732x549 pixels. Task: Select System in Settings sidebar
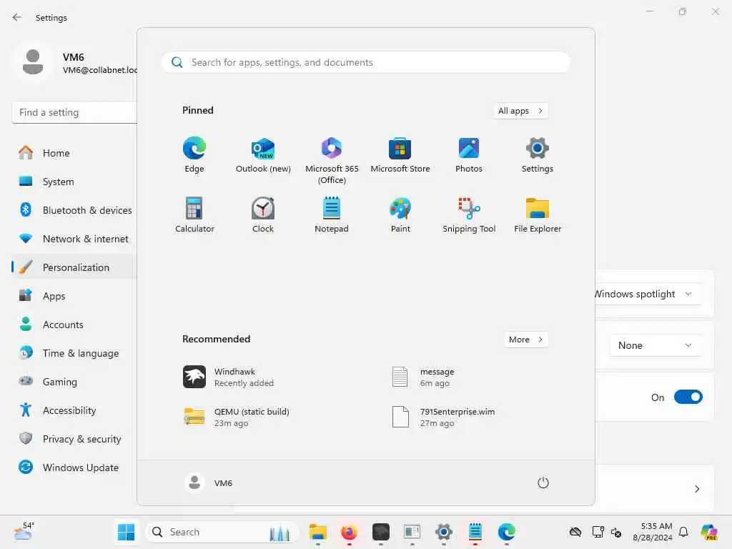pos(74,182)
